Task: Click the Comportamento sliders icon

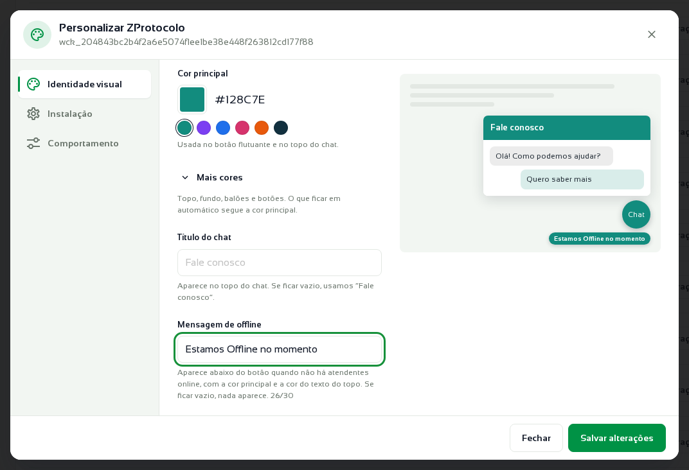Action: 33,143
